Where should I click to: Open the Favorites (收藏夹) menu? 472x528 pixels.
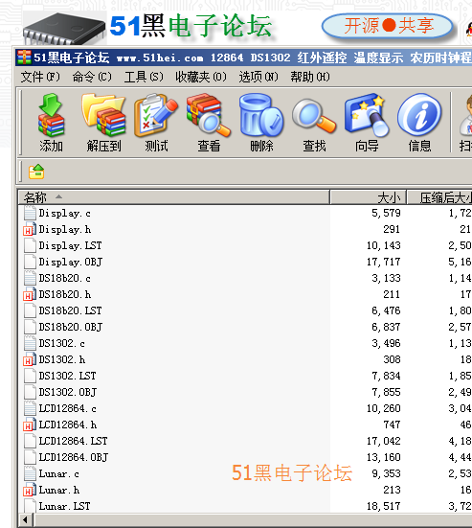pyautogui.click(x=201, y=77)
